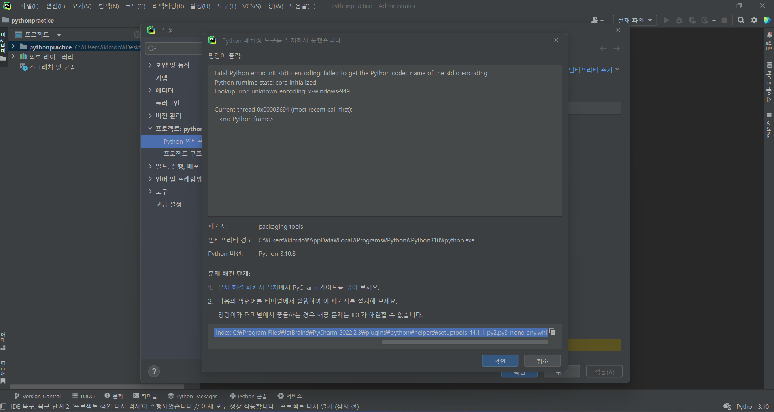Expand the 모양 및 동작 settings group
774x412 pixels.
click(x=150, y=65)
